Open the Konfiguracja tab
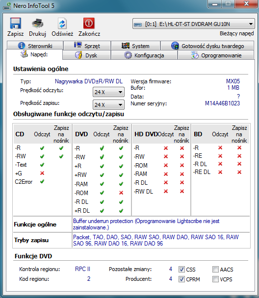Image resolution: width=259 pixels, height=298 pixels. point(144,55)
